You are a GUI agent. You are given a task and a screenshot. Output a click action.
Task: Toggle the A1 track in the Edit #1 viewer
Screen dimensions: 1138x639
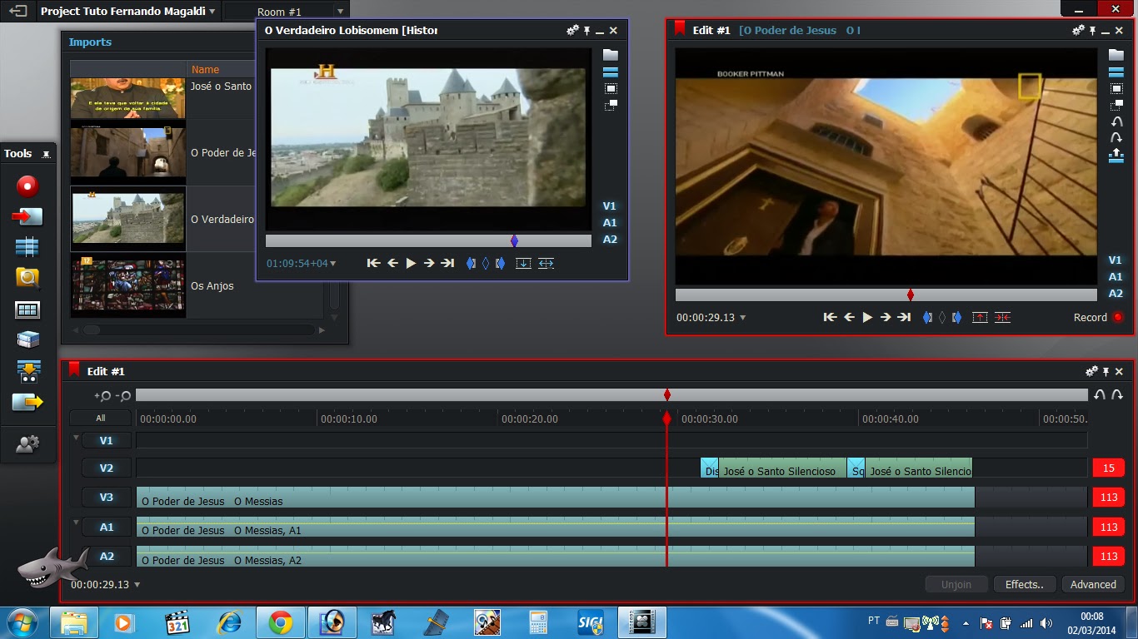pos(1116,277)
